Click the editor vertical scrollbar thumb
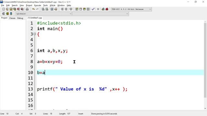This screenshot has width=207, height=116. click(x=205, y=60)
